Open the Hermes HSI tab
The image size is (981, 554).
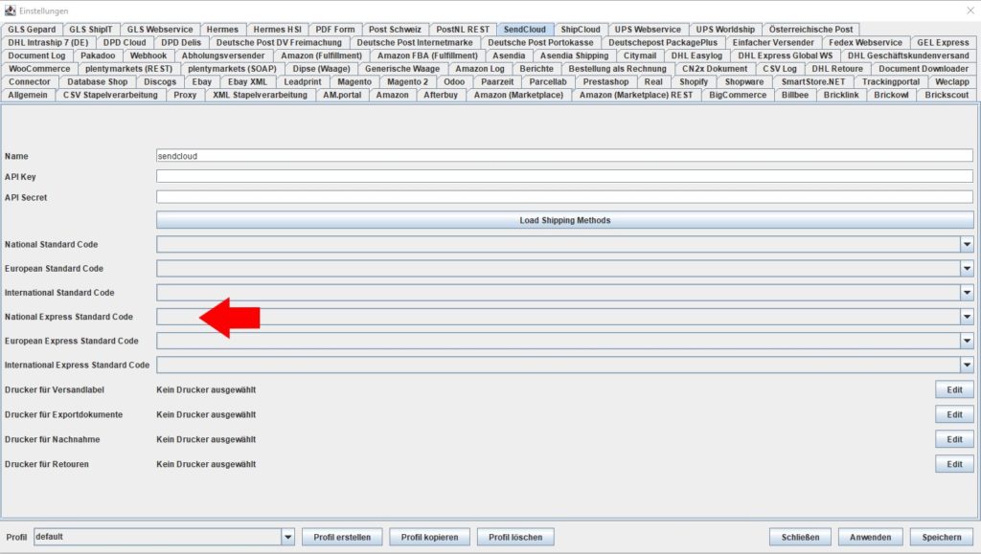point(277,30)
